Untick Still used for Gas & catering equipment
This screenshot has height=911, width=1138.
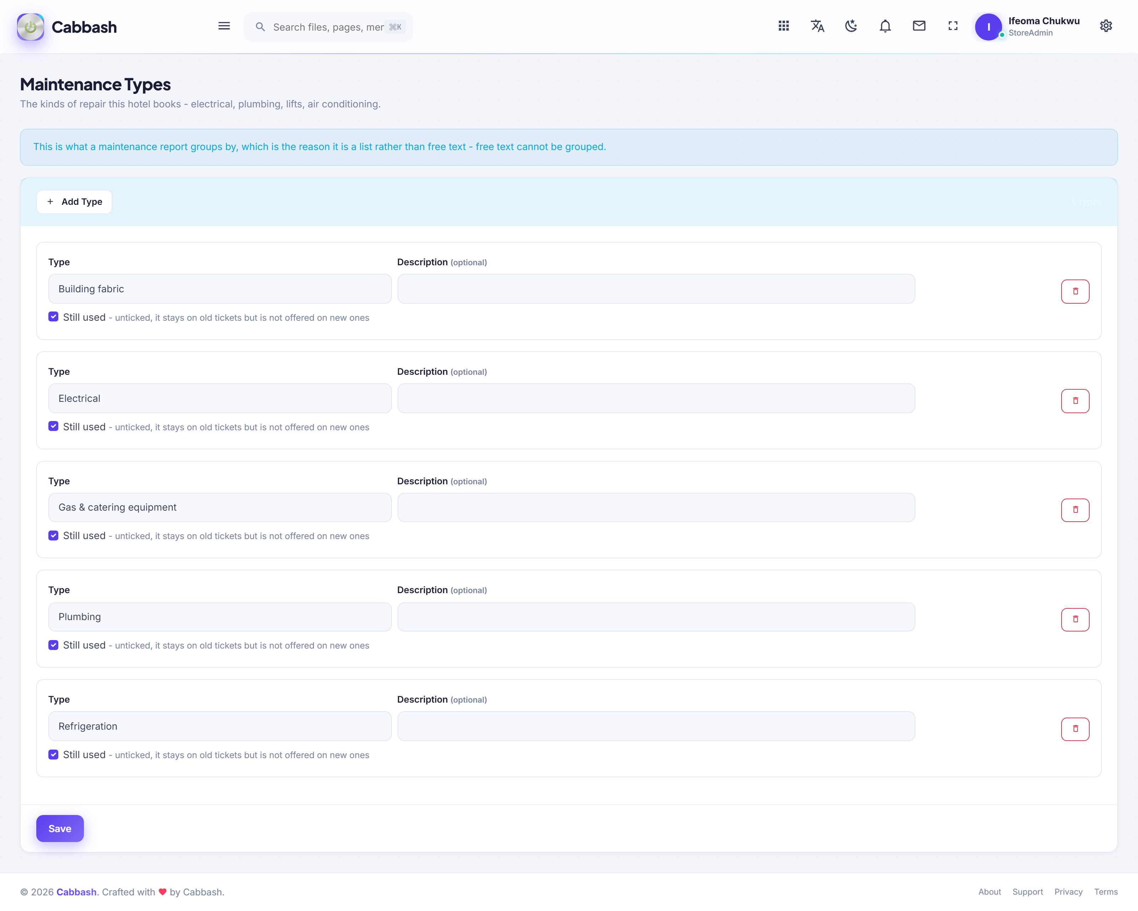point(53,535)
